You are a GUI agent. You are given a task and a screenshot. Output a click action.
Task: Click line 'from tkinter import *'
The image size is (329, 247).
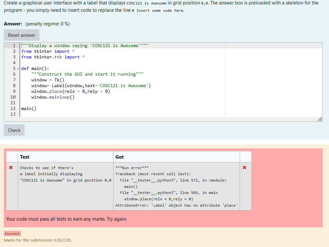tap(48, 51)
